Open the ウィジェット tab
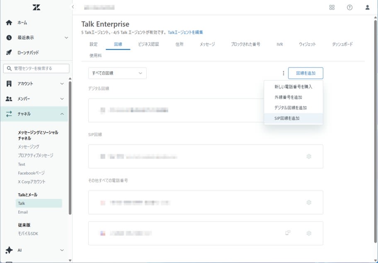The width and height of the screenshot is (378, 263). click(x=307, y=44)
